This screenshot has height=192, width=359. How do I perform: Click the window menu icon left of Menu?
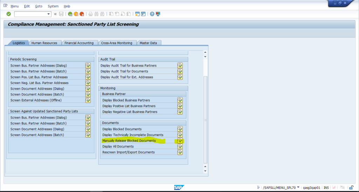click(6, 6)
